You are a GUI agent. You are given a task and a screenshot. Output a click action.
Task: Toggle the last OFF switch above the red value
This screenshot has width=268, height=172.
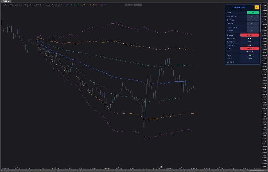point(253,31)
